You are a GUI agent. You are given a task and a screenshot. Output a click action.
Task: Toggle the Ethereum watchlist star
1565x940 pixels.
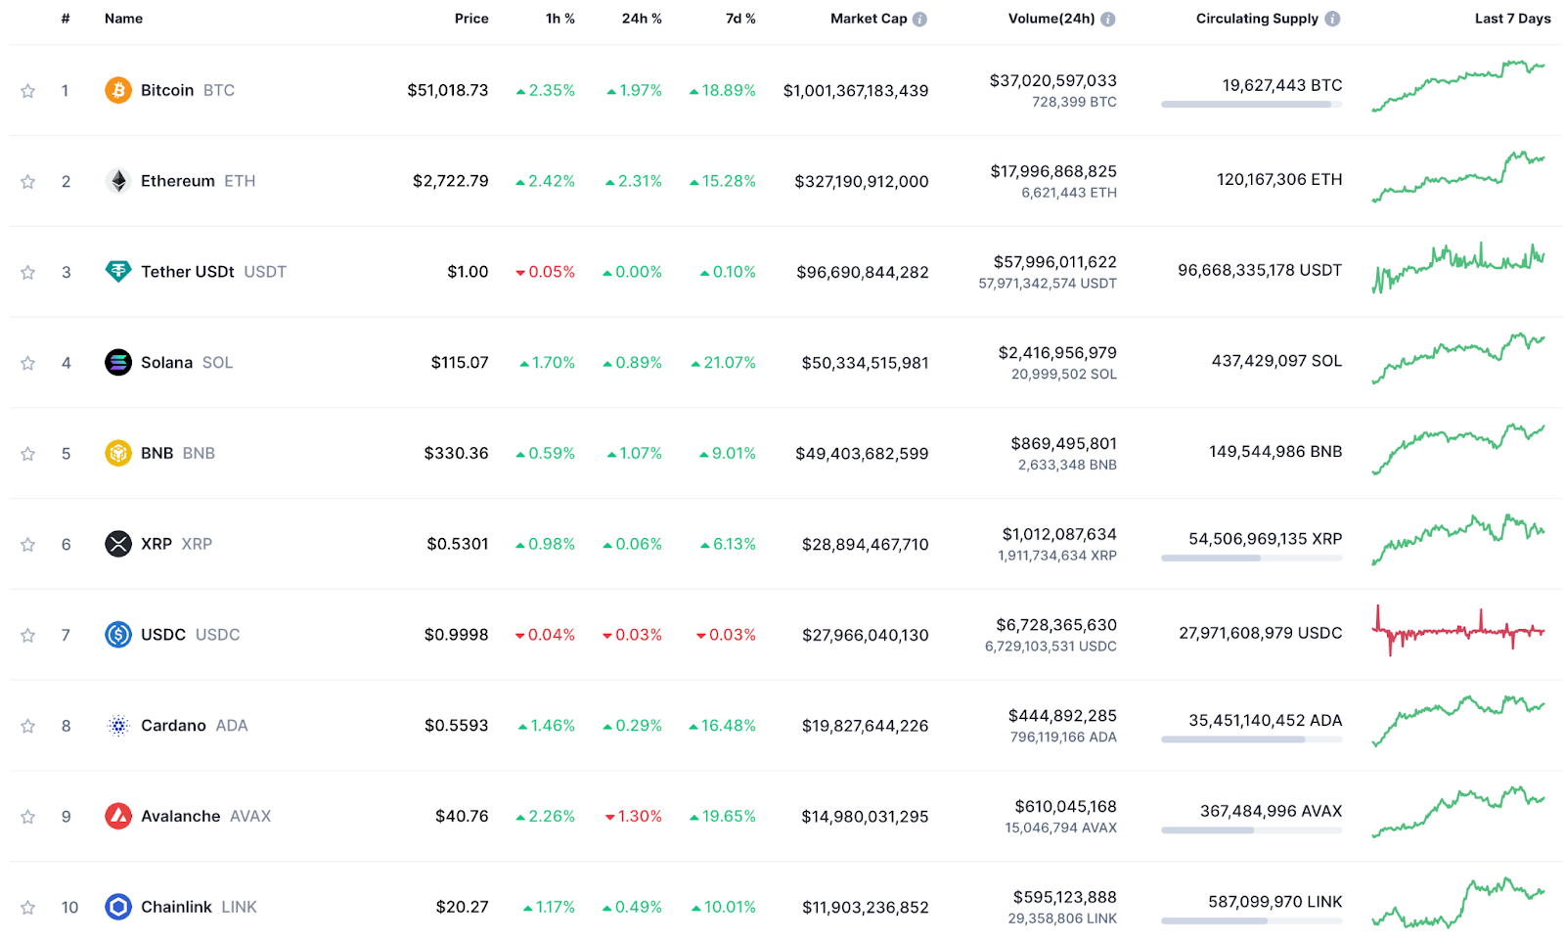click(x=27, y=182)
